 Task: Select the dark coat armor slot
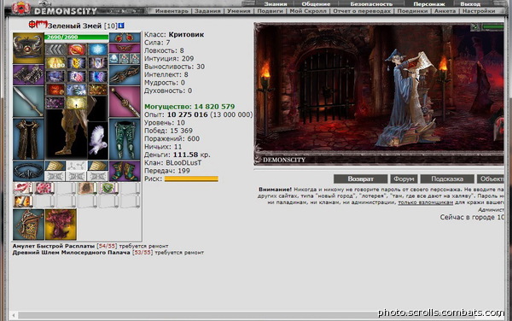pos(28,139)
